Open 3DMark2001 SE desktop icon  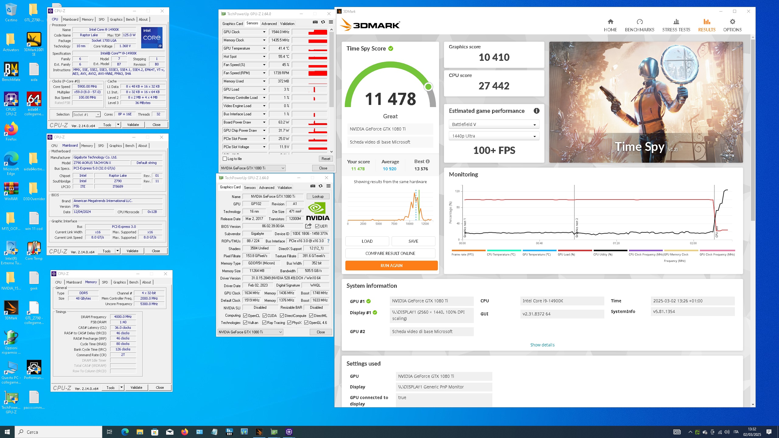(x=34, y=44)
